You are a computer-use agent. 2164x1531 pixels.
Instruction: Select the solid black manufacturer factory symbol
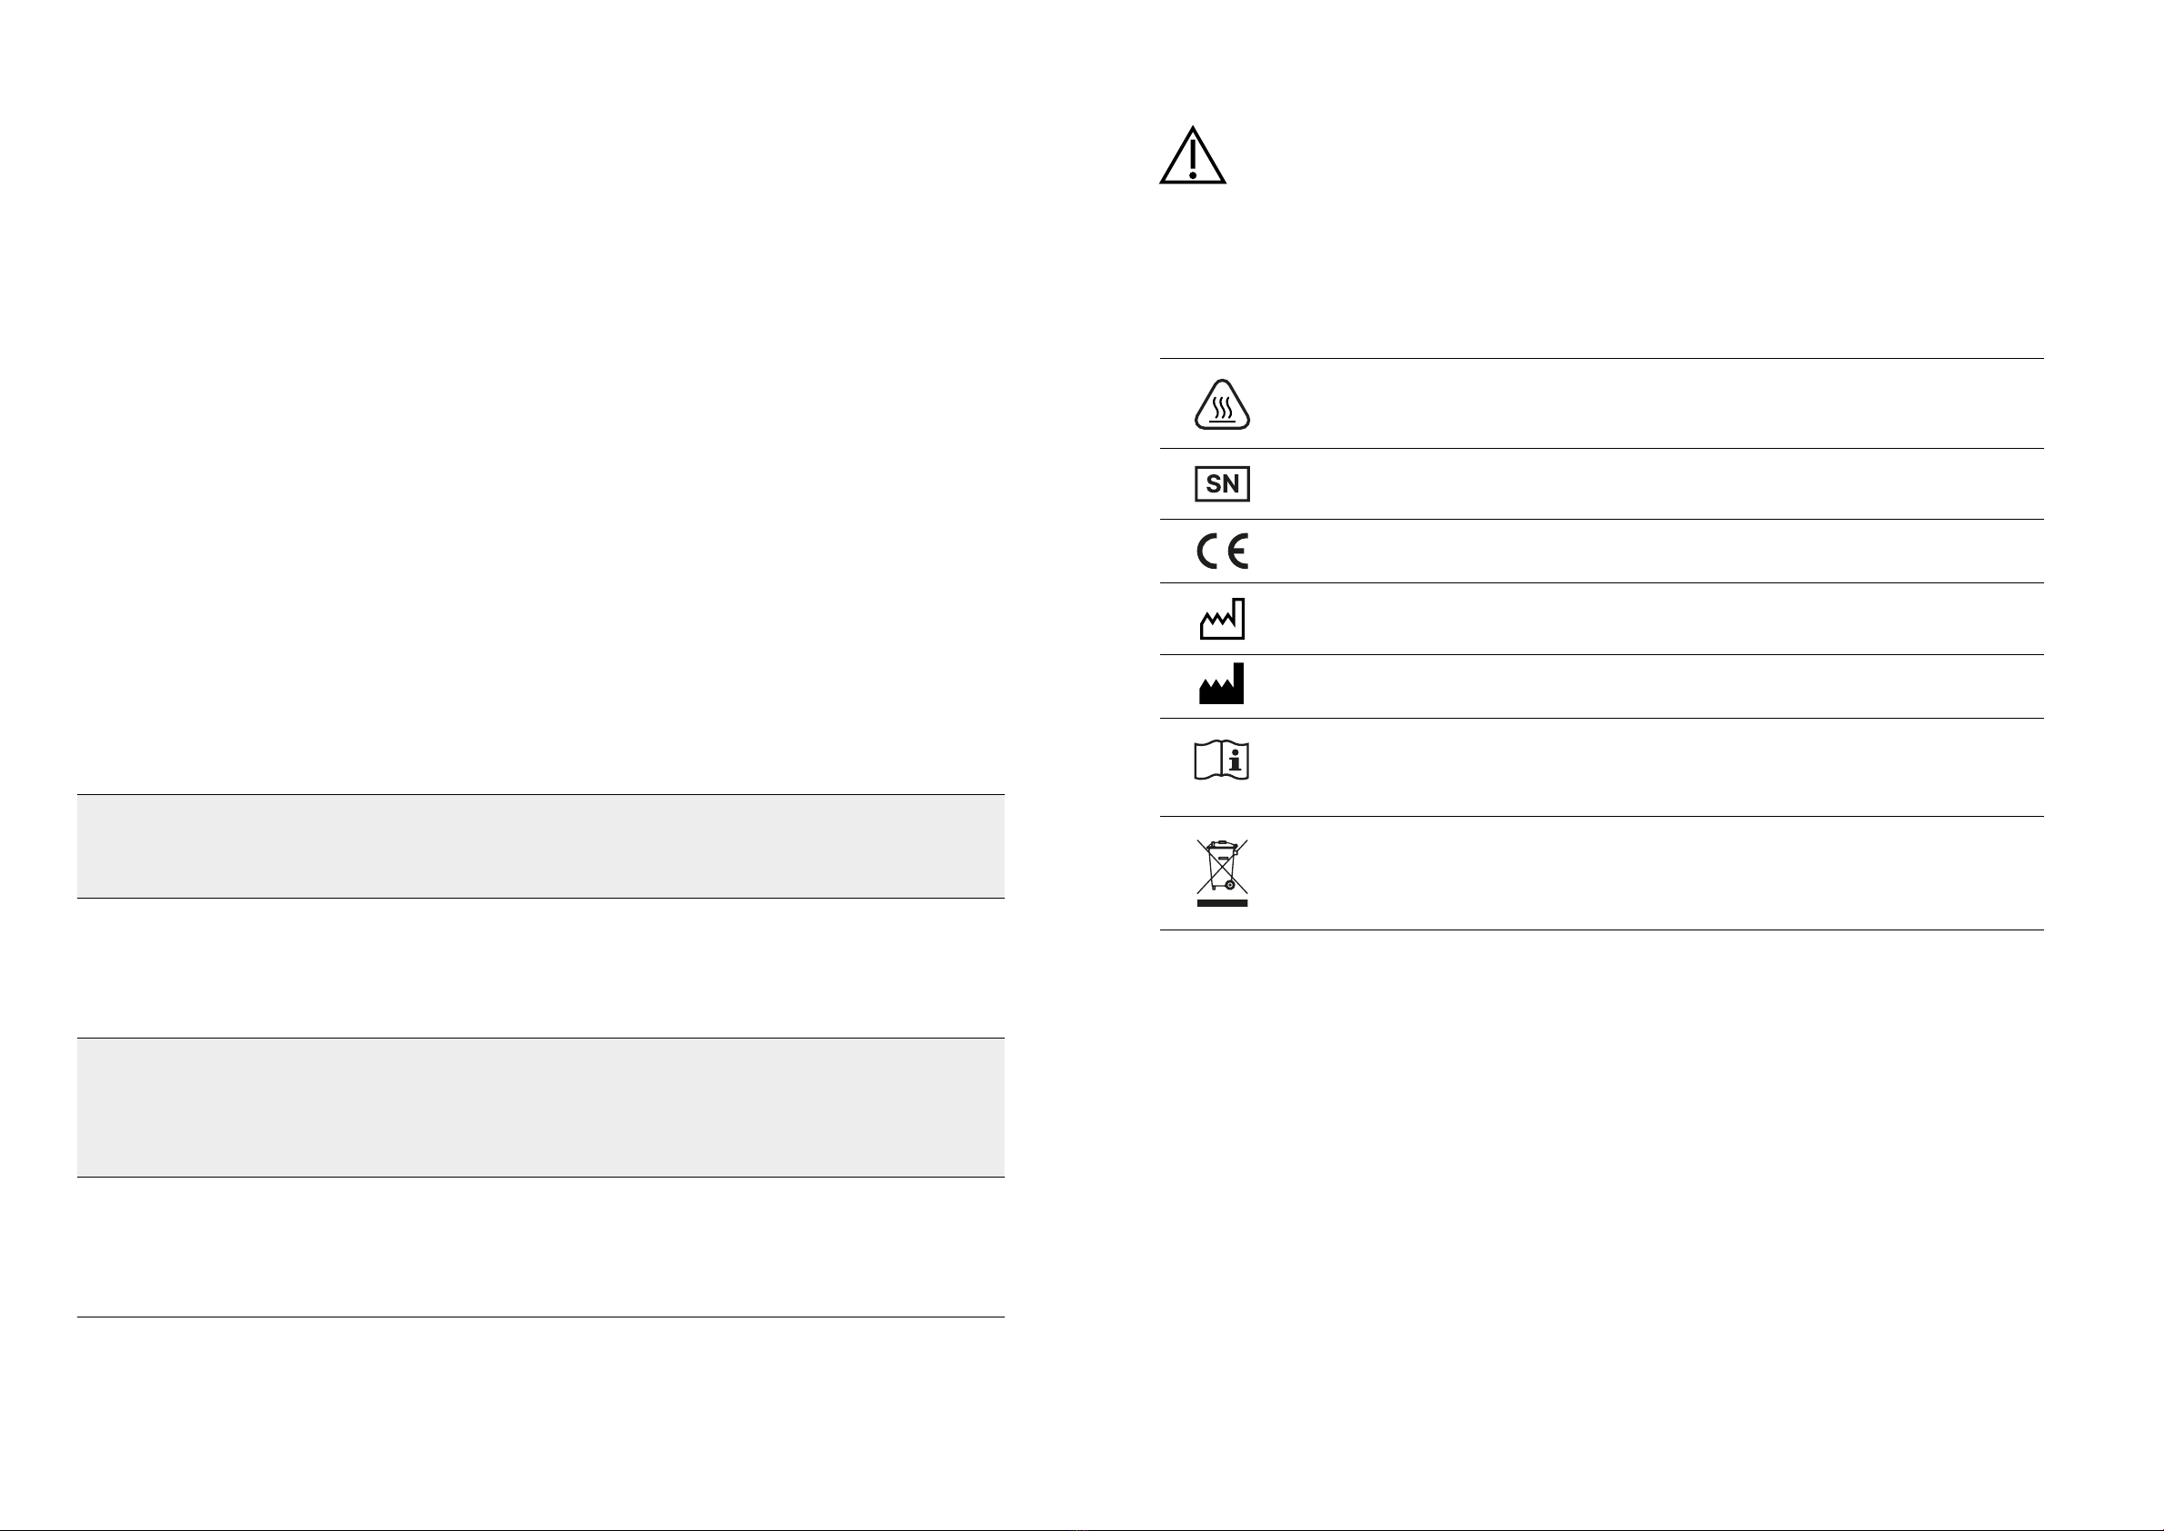[x=1222, y=683]
